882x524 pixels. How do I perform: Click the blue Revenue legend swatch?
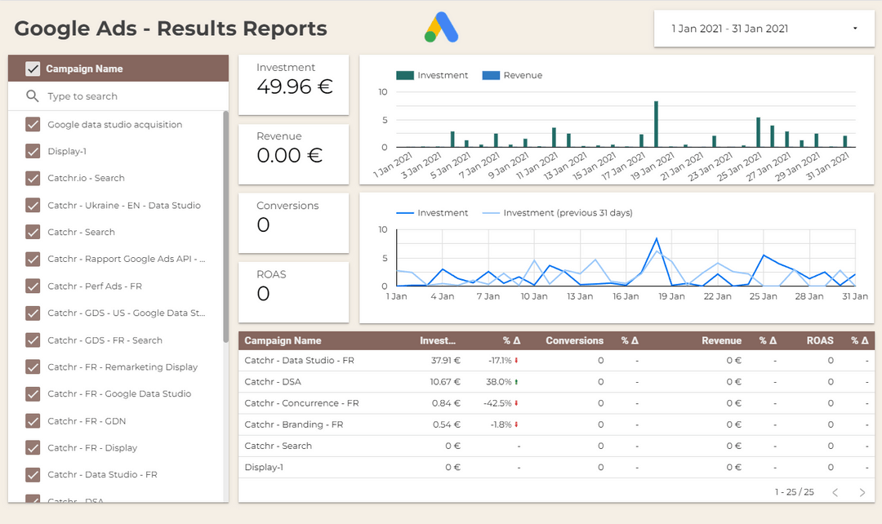(491, 74)
